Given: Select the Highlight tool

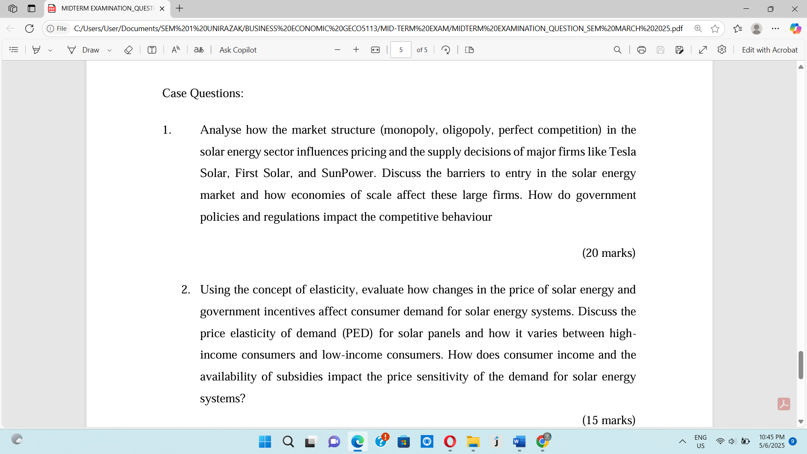Looking at the screenshot, I should [37, 50].
